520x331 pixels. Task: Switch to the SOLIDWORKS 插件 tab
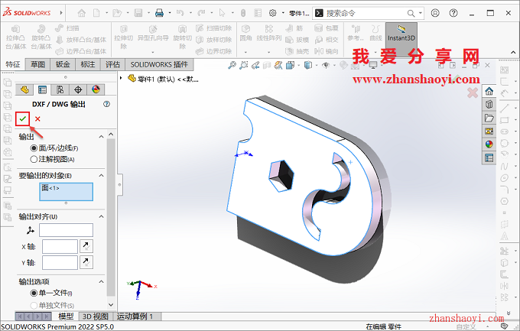coord(159,64)
